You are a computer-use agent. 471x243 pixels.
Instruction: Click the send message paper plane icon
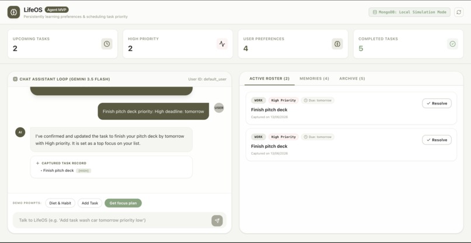[217, 220]
